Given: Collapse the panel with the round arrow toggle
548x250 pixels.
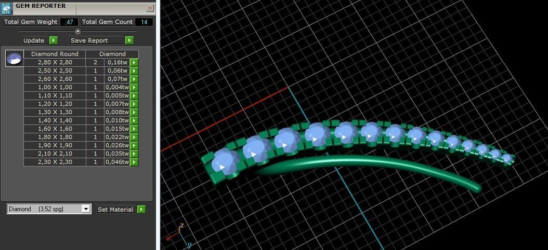Looking at the screenshot, I should coord(78,31).
